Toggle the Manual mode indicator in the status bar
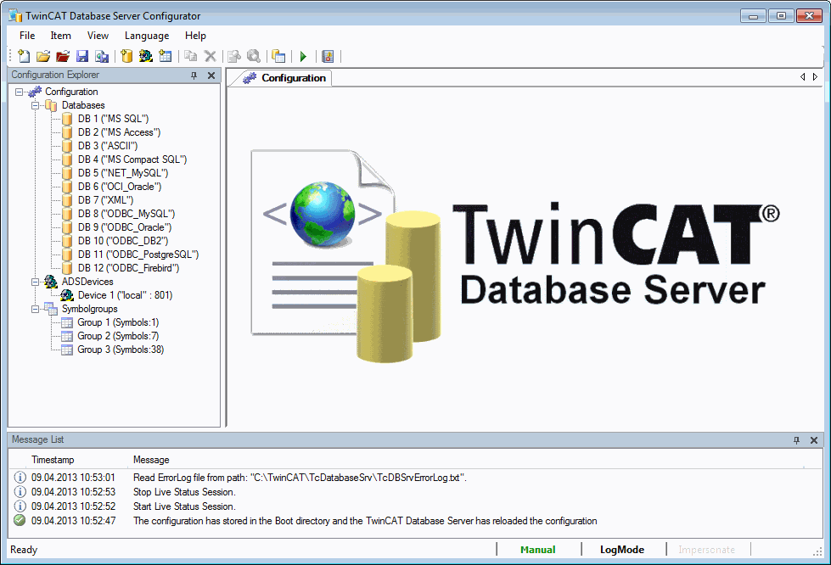The image size is (831, 565). pos(538,550)
